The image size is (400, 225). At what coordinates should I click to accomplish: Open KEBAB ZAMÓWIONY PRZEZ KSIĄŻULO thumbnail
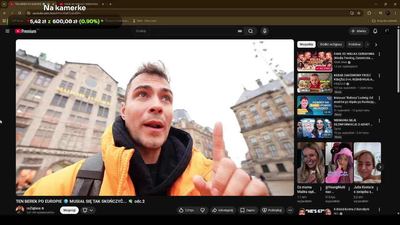point(315,83)
